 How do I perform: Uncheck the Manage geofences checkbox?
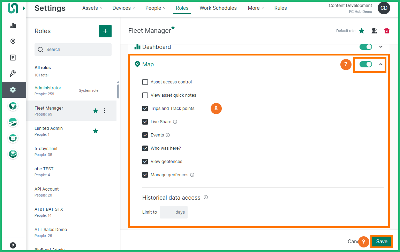click(145, 175)
